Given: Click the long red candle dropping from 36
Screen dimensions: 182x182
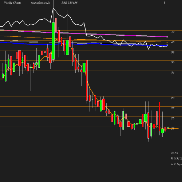Looking at the screenshot, I should click(x=87, y=80).
